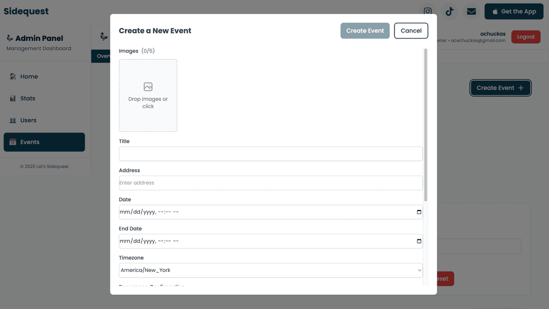
Task: Click the Create Event button in the modal
Action: [x=365, y=30]
